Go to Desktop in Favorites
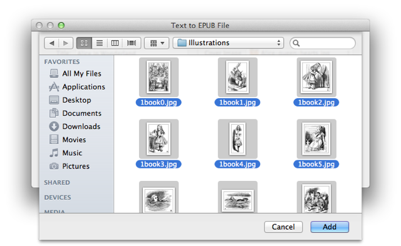401x246 pixels. 70,100
